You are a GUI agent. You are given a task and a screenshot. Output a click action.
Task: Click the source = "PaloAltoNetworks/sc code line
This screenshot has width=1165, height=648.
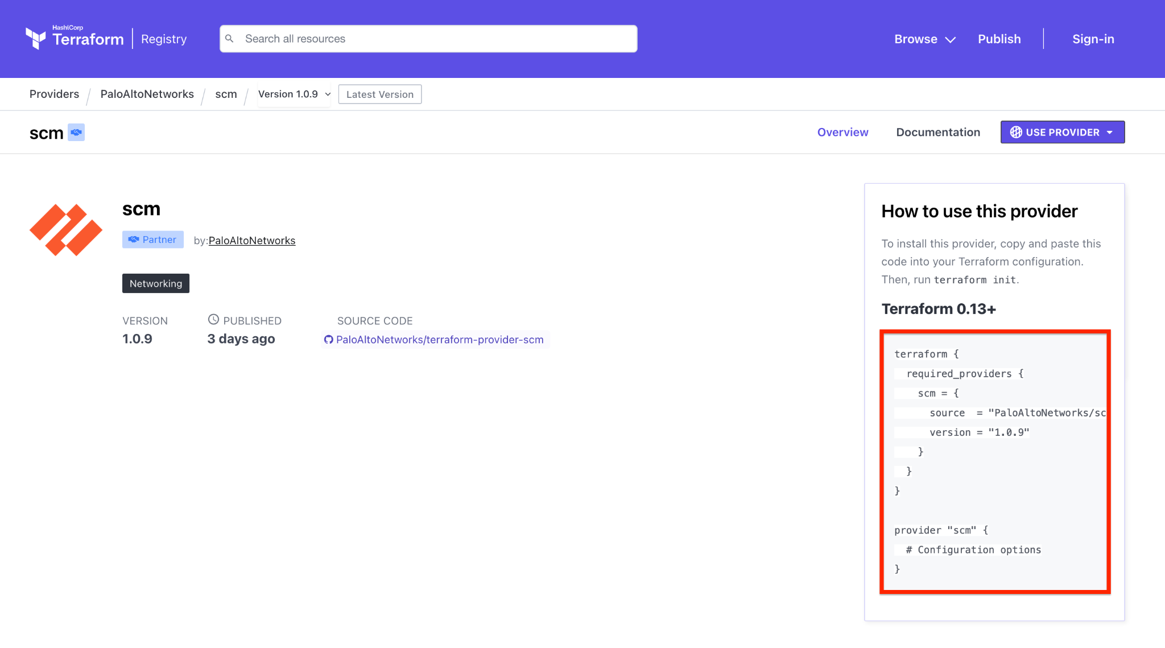1018,413
